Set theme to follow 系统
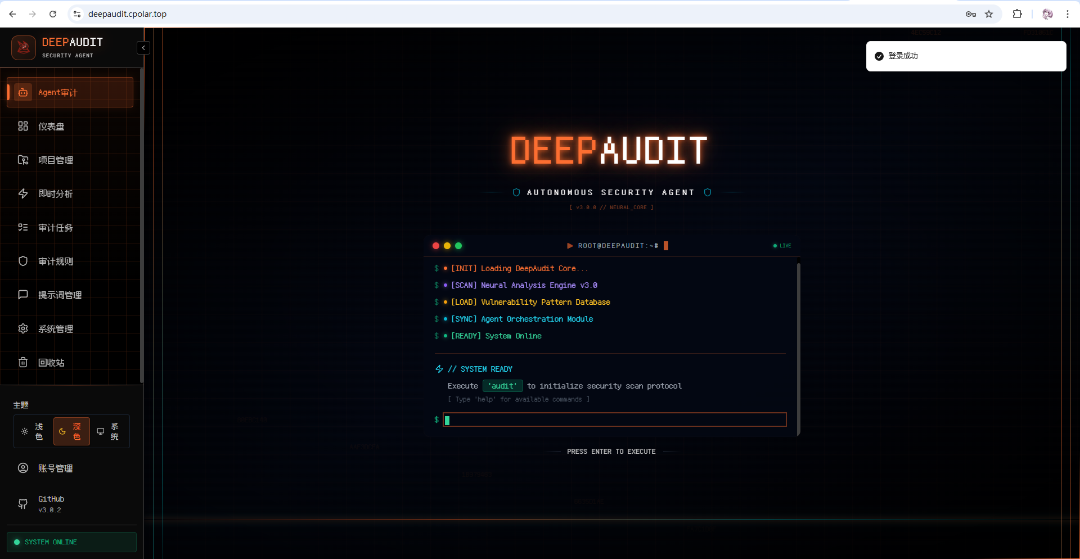The image size is (1080, 559). click(109, 431)
